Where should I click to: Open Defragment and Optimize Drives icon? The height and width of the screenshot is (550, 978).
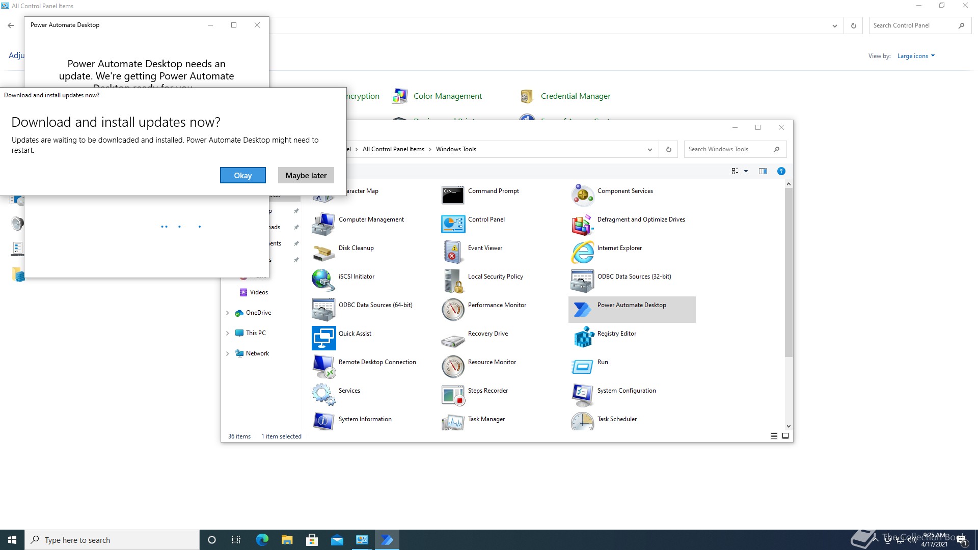click(x=582, y=224)
